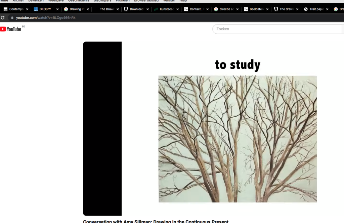This screenshot has height=223, width=344.
Task: Click the Contempo tab favicon
Action: tap(5, 9)
